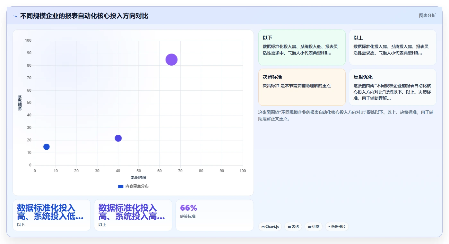Open the green 以下 info card
Viewport: 449px width, 244px height.
(x=302, y=47)
